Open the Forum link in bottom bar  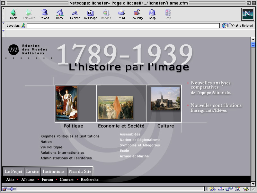point(47,179)
